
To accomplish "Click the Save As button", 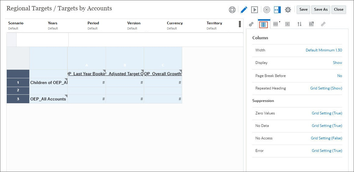I will [321, 9].
